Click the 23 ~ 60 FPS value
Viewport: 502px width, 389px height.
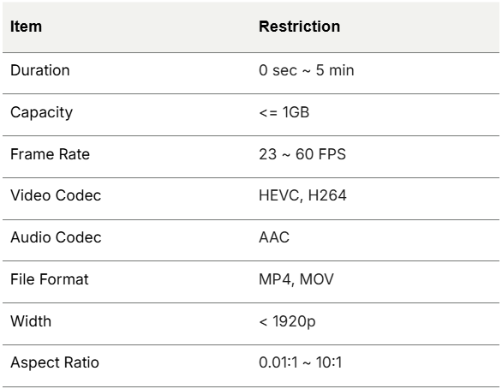(302, 154)
